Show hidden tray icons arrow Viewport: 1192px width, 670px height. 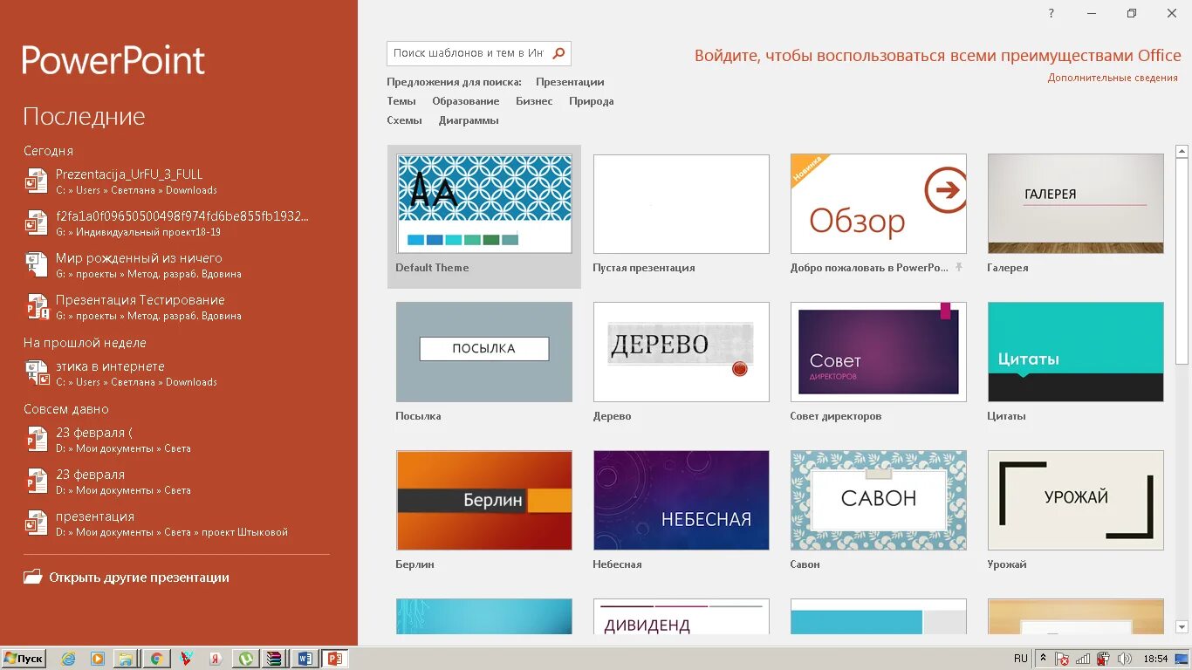pyautogui.click(x=1043, y=659)
